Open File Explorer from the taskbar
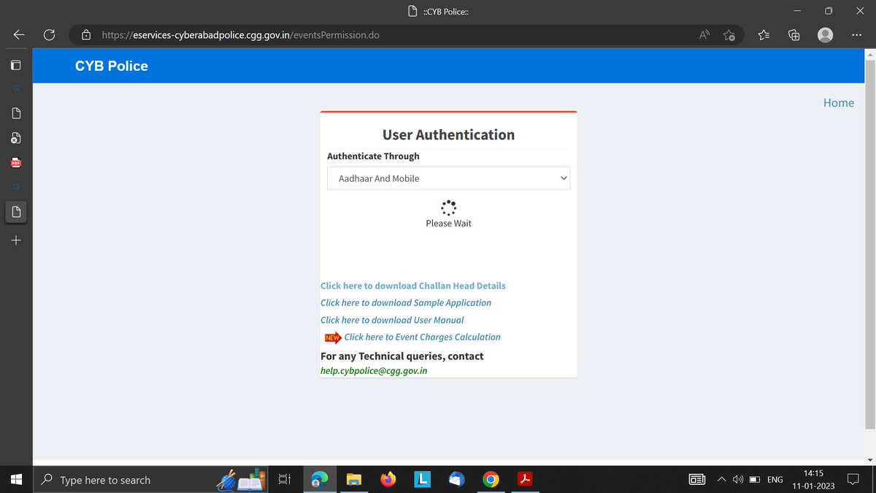 pos(354,480)
